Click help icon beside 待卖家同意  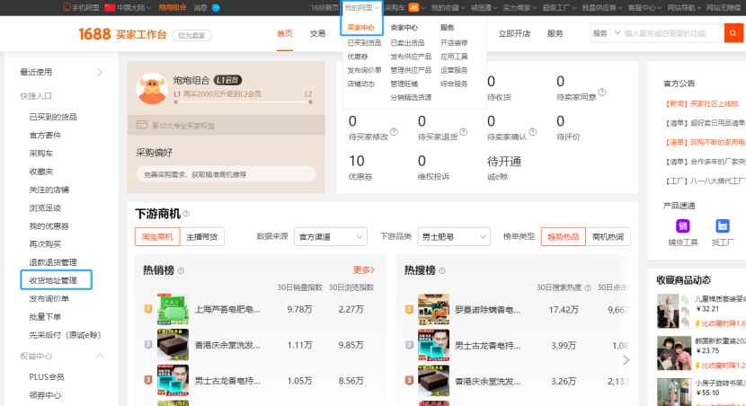[x=602, y=92]
